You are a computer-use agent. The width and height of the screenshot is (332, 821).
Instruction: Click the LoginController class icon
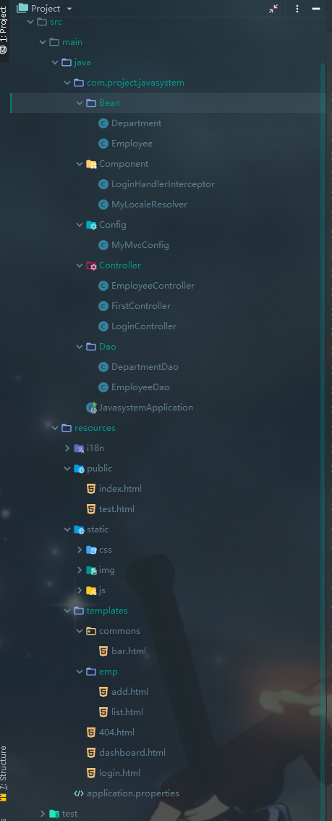(103, 326)
